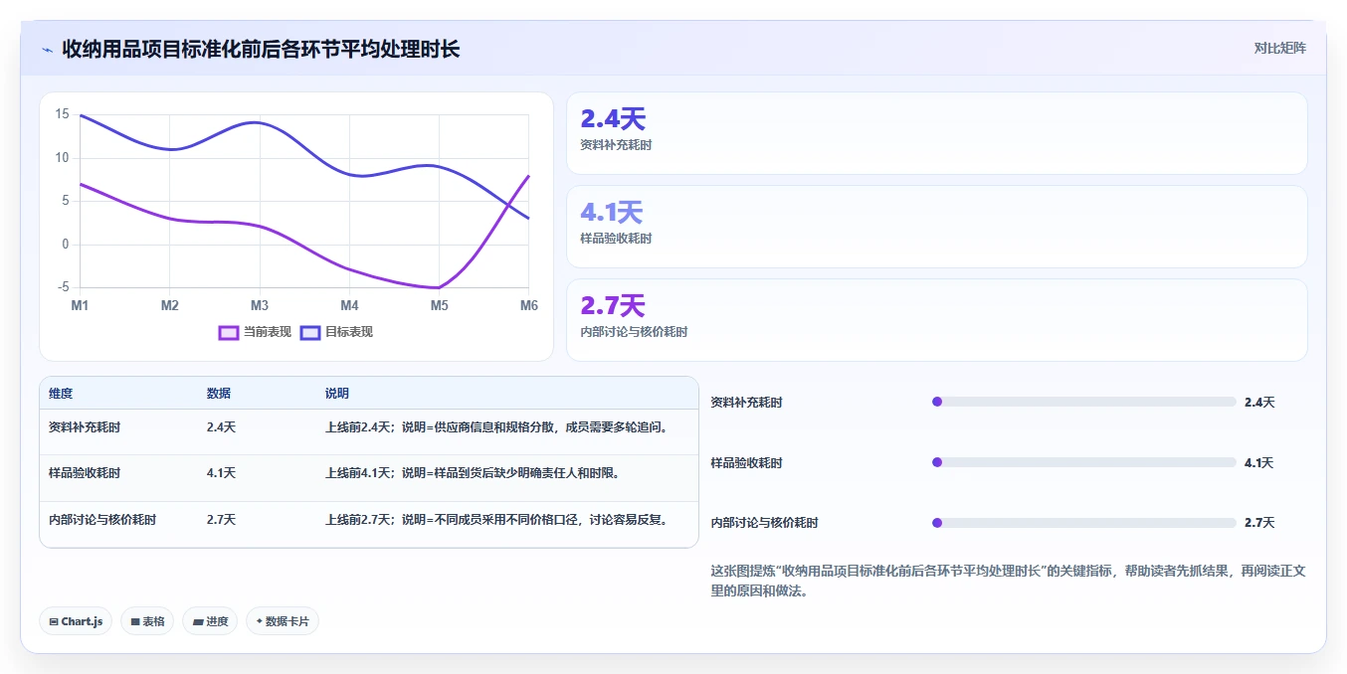Toggle the 当前表现 legend swatch
Viewport: 1347px width, 674px height.
[x=229, y=332]
